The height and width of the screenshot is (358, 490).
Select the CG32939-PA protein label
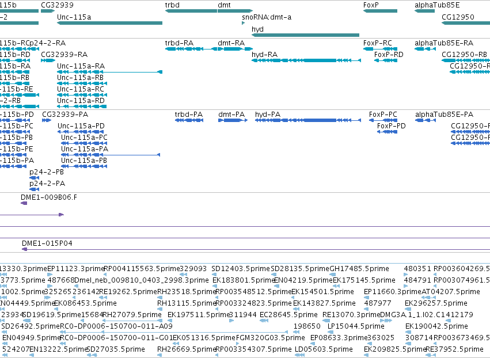point(65,115)
